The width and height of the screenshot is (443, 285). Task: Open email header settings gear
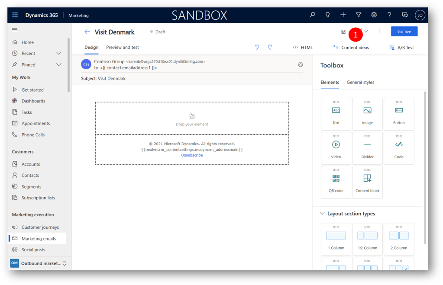(x=301, y=64)
